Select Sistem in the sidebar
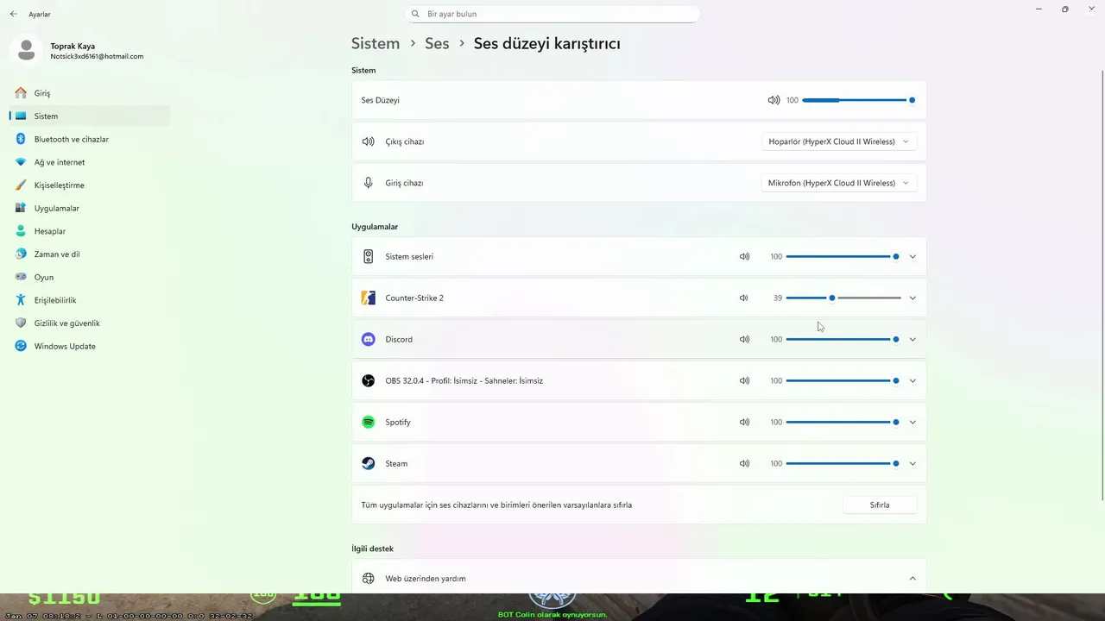1105x621 pixels. point(90,116)
